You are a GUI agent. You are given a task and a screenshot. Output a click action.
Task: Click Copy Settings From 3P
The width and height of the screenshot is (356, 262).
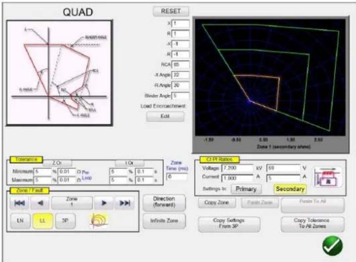pyautogui.click(x=229, y=224)
